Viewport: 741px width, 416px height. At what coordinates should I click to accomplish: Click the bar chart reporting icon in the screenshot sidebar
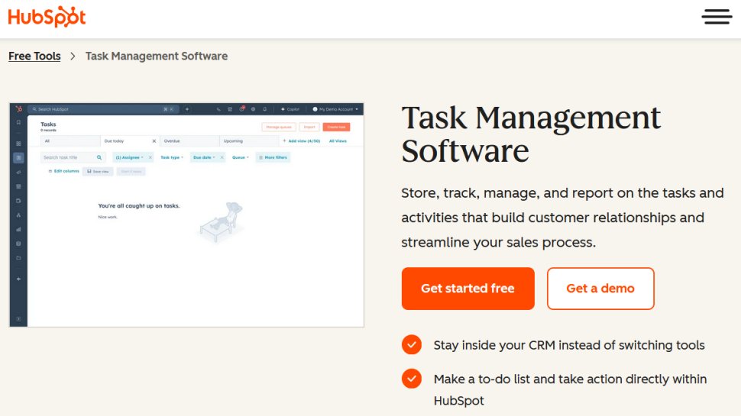pyautogui.click(x=18, y=230)
